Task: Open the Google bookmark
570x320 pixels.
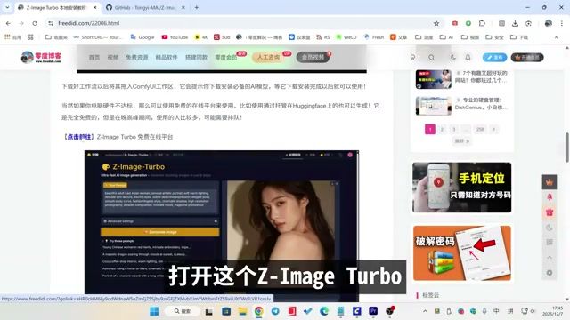Action: (x=142, y=37)
